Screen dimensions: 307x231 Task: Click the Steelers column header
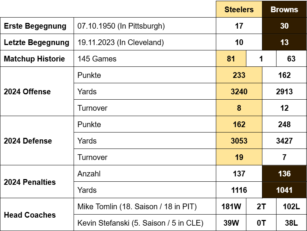[239, 10]
